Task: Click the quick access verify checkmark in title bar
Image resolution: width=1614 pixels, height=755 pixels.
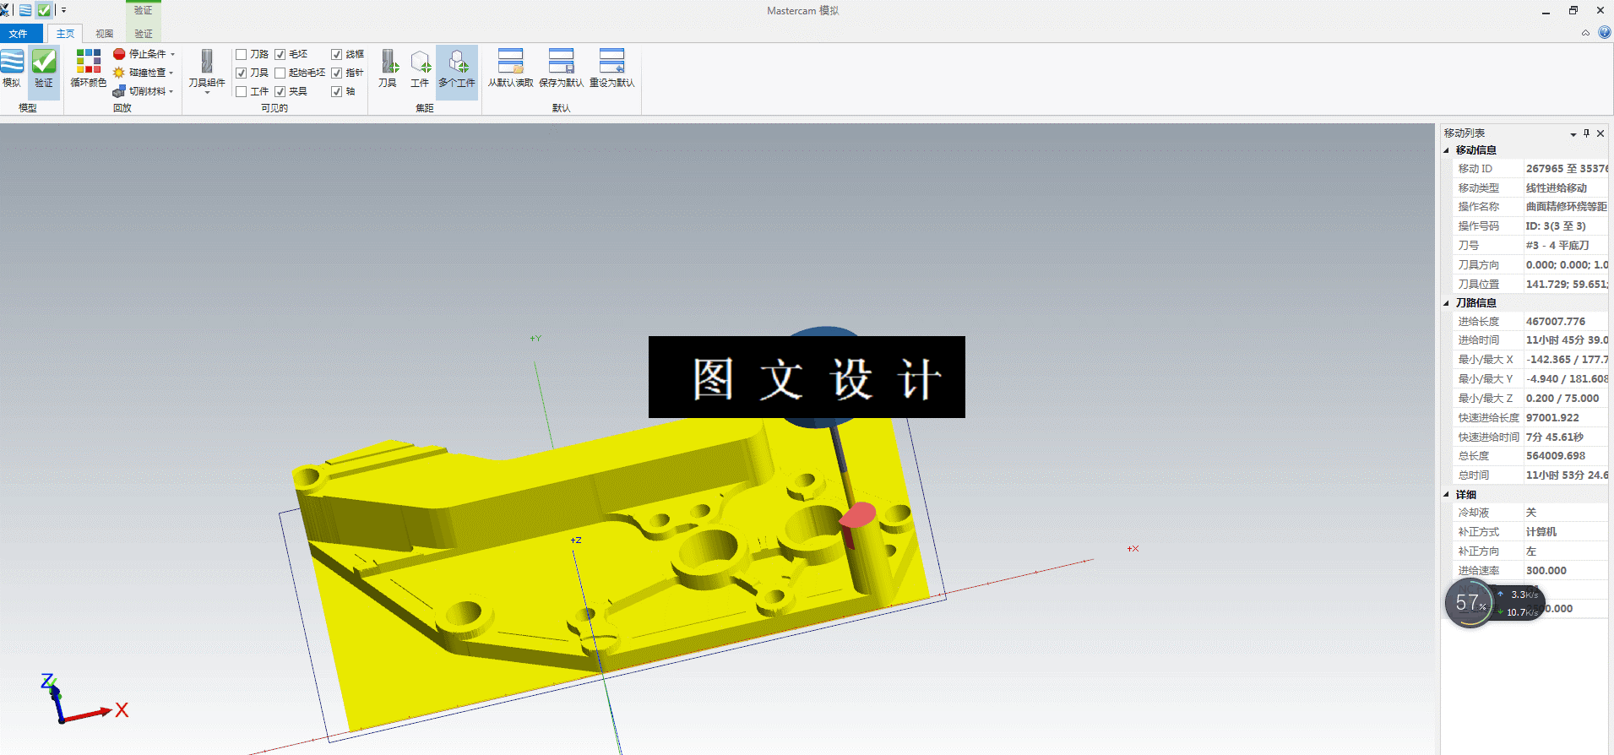Action: coord(44,10)
